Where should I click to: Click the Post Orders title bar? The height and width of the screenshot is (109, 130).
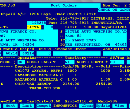tap(65, 5)
